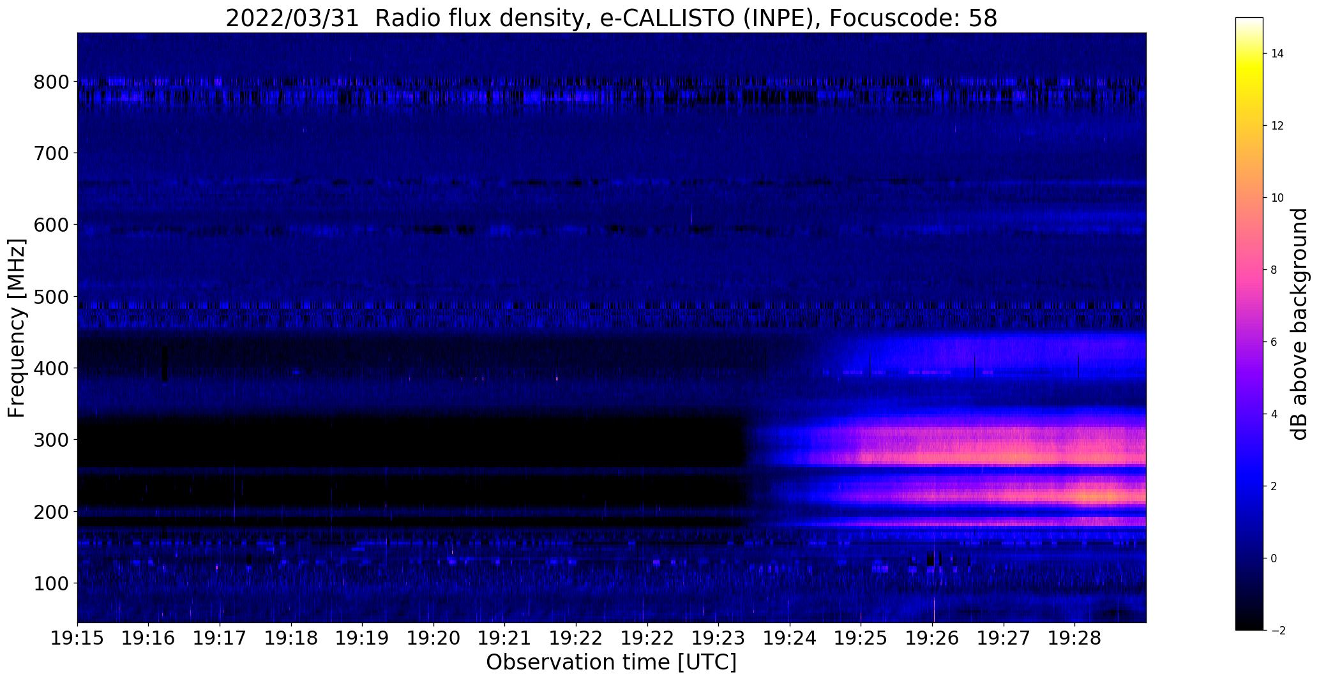Click the 19:21 time tick label
The image size is (1319, 681).
tap(504, 639)
